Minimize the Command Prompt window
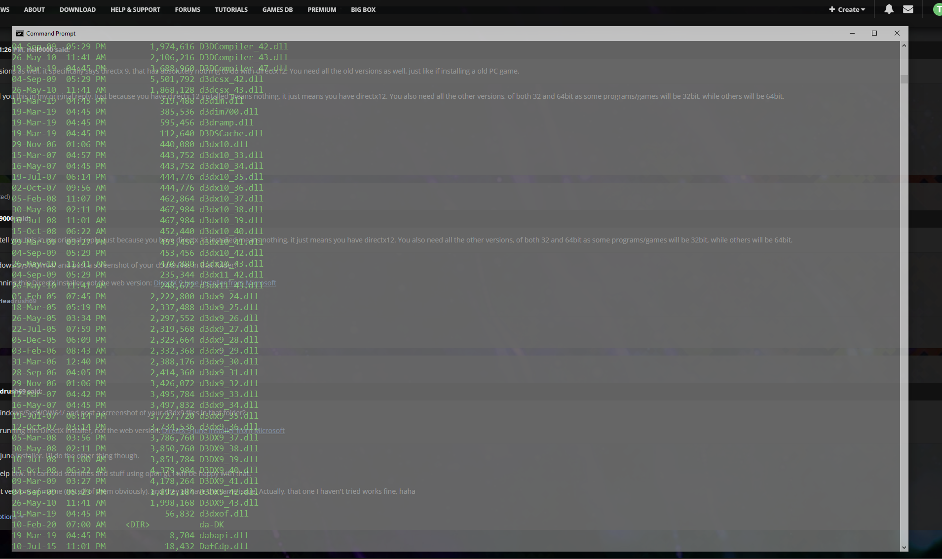Screen dimensions: 942x559 click(852, 33)
